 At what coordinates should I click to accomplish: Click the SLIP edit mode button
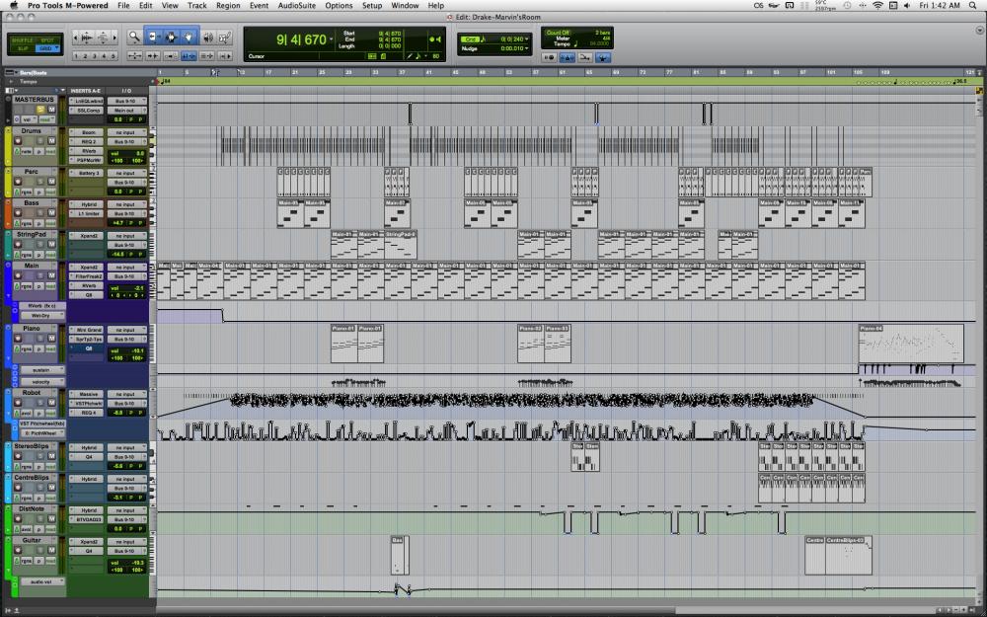(22, 48)
